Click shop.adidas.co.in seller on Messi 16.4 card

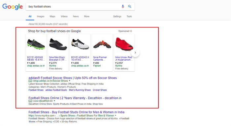[x=36, y=66]
